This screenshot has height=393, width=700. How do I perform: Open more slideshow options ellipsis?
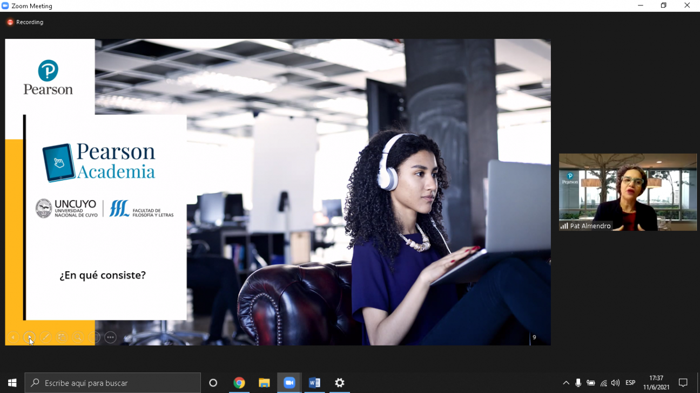(110, 337)
